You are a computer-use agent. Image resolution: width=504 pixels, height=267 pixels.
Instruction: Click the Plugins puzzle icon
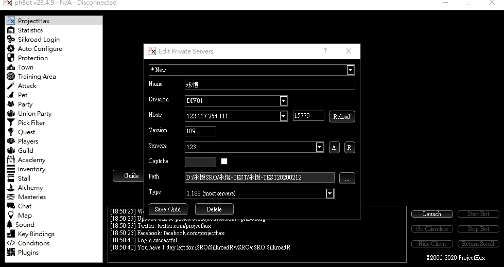click(x=11, y=253)
